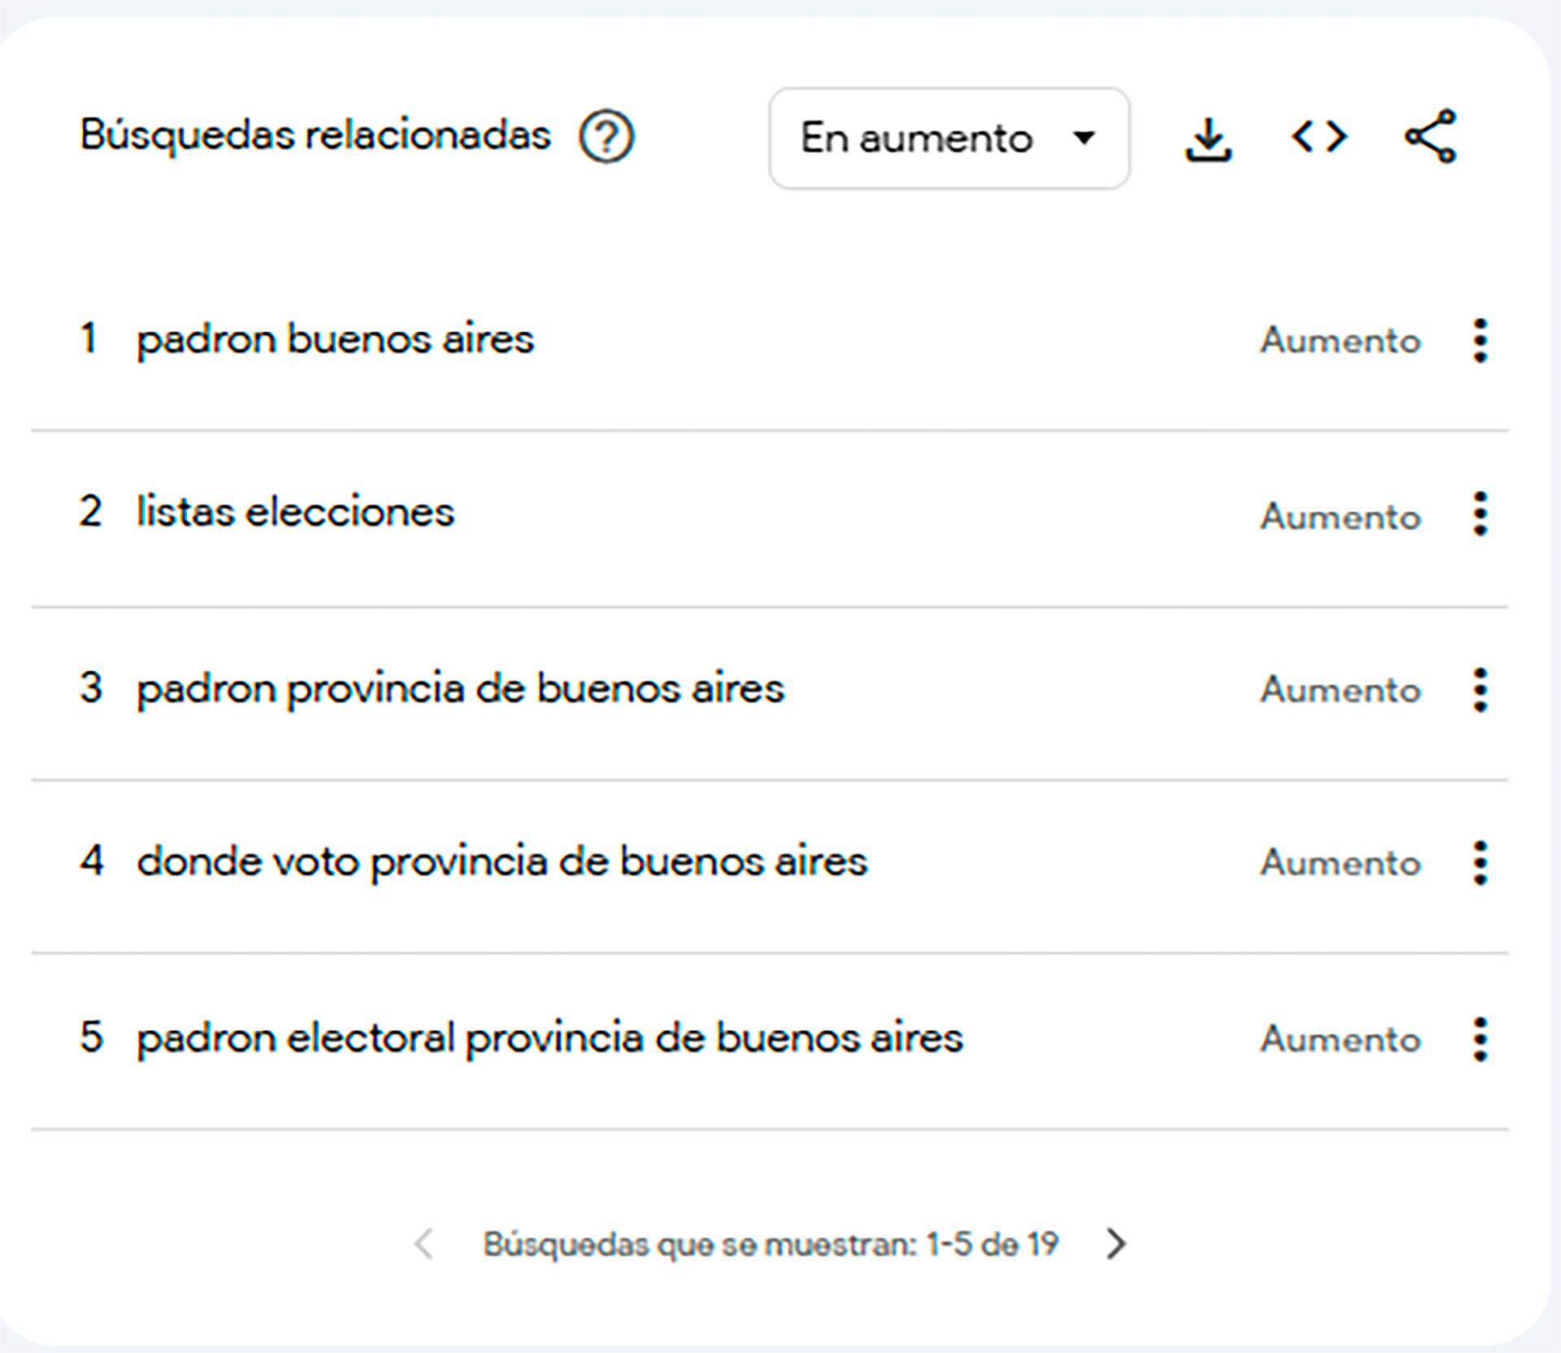Image resolution: width=1561 pixels, height=1353 pixels.
Task: Select the search term padron buenos aires
Action: 336,340
